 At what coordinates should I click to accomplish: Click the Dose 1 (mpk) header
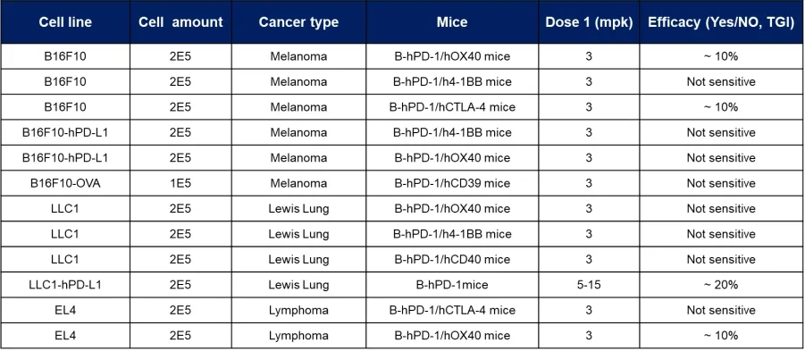589,22
